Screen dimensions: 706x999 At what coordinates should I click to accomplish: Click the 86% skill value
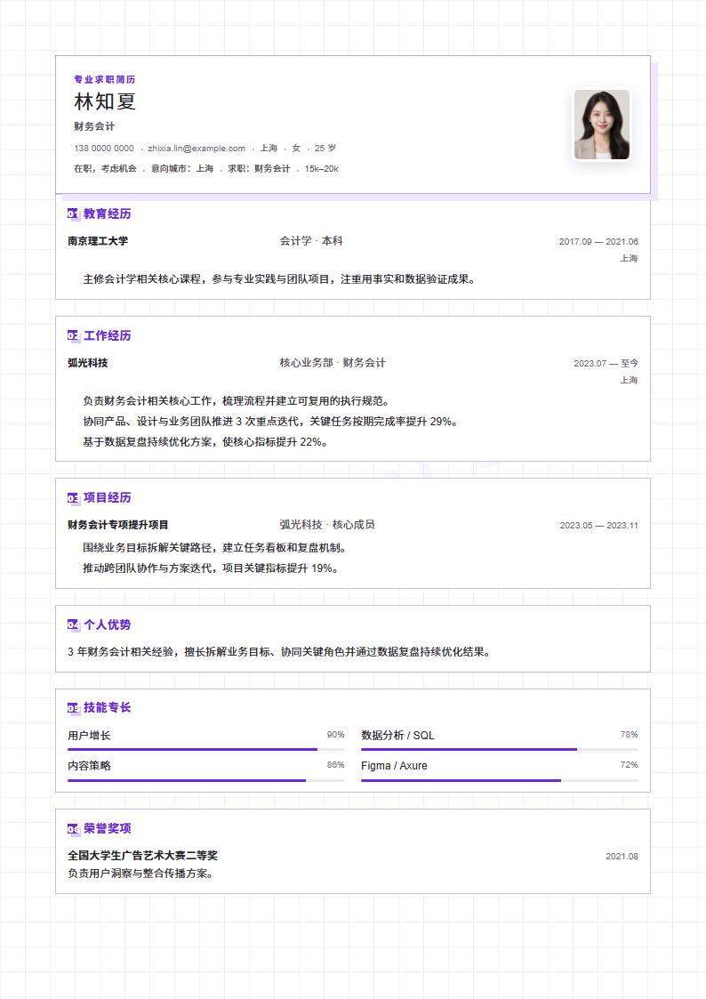pos(335,764)
